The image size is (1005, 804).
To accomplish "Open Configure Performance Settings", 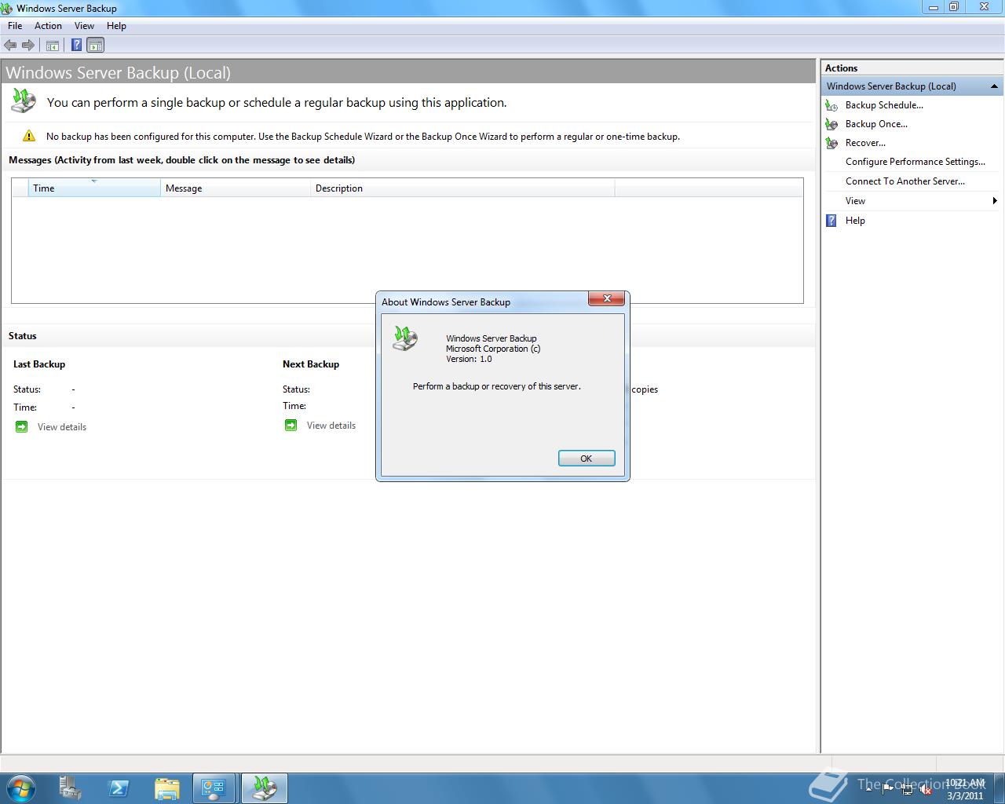I will (x=915, y=162).
